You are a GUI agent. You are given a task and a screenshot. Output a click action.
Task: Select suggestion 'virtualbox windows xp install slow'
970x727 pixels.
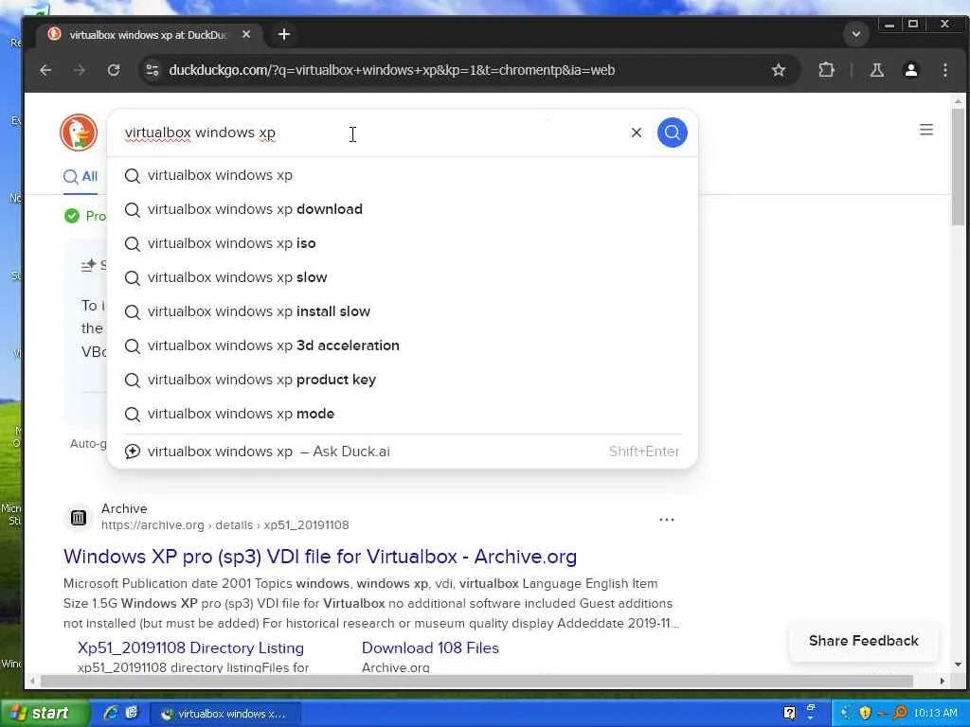[402, 310]
